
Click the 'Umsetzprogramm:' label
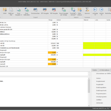point(101,97)
